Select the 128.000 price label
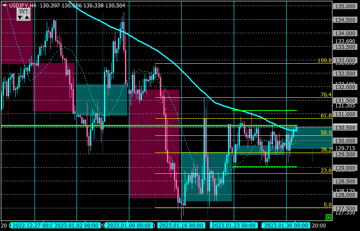360x231 pixels. 345,195
